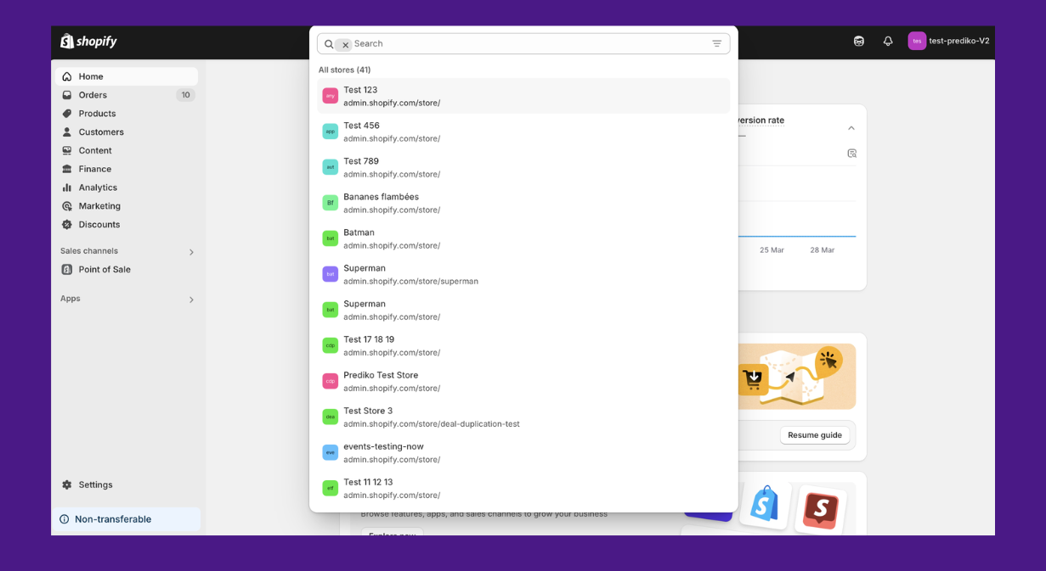Viewport: 1046px width, 571px height.
Task: Click the Orders count badge 10
Action: coord(185,95)
